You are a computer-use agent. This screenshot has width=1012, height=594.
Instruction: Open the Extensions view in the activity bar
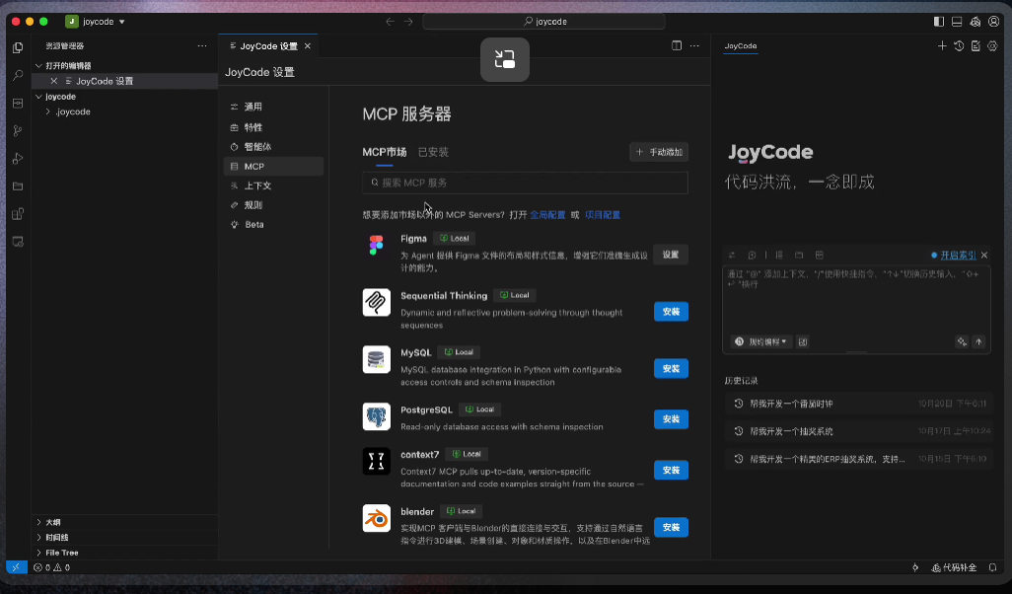point(18,214)
